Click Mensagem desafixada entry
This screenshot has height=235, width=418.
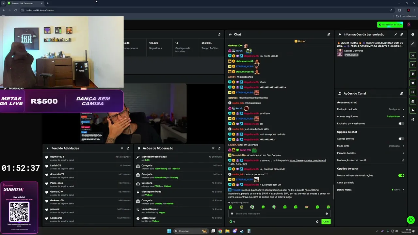pyautogui.click(x=179, y=158)
